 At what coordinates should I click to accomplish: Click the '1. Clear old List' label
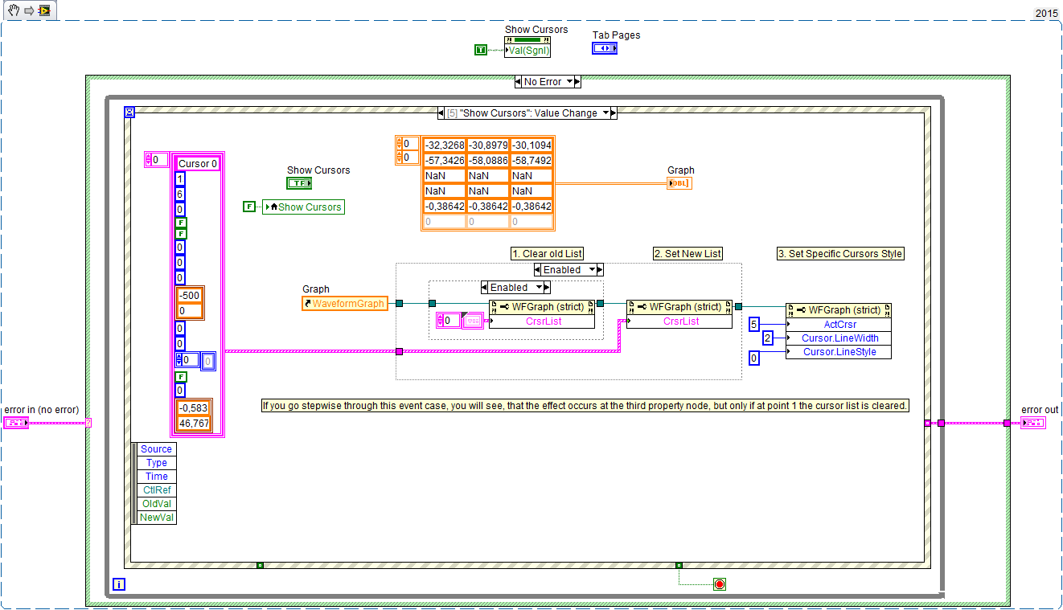(547, 253)
